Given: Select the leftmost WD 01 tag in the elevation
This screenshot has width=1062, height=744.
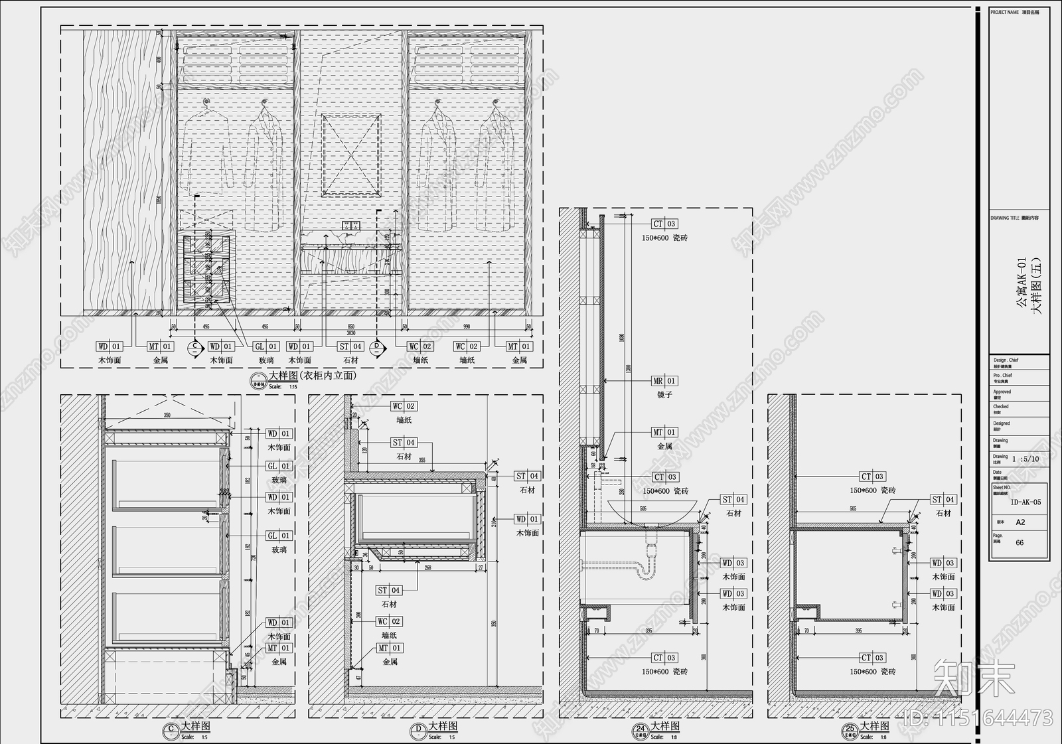Looking at the screenshot, I should [110, 346].
